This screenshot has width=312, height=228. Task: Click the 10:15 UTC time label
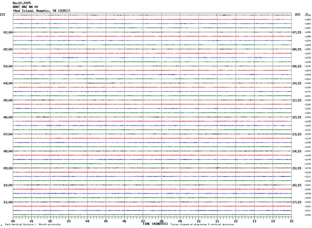point(297,83)
